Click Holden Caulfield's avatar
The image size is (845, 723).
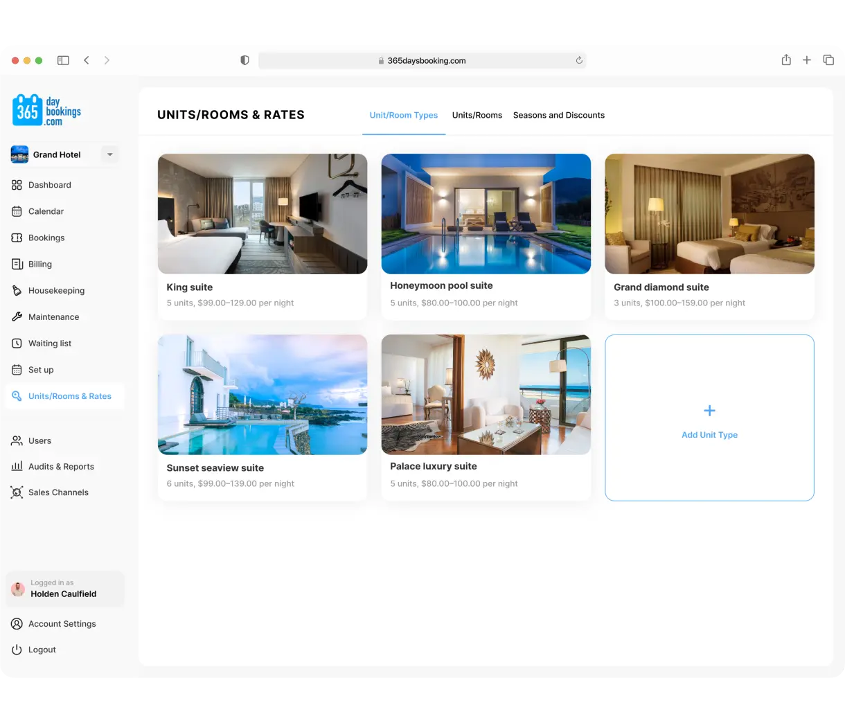[19, 589]
